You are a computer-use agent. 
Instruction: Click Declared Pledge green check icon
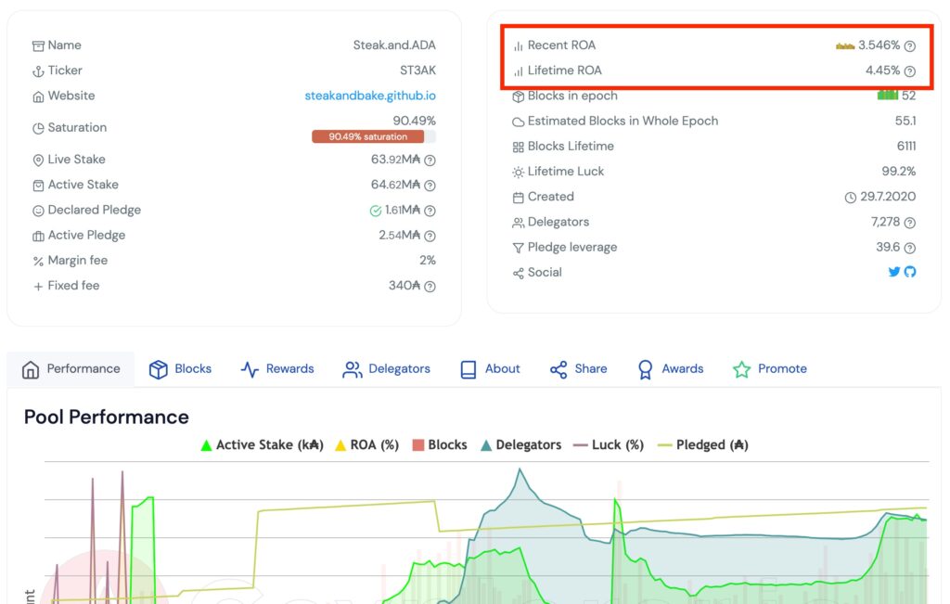(376, 211)
